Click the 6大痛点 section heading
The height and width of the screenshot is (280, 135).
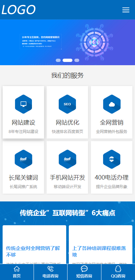(67, 213)
